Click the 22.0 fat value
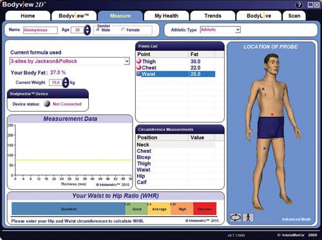Viewport: 322px width, 240px height. (195, 68)
